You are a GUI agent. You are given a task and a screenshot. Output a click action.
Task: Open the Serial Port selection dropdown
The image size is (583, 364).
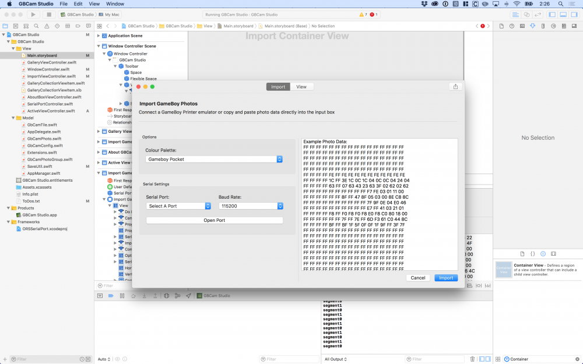pyautogui.click(x=178, y=206)
